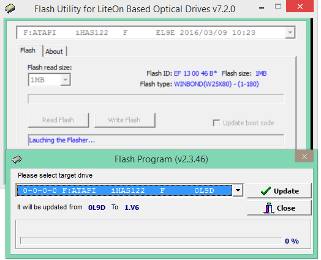Image resolution: width=321 pixels, height=260 pixels.
Task: Open the Flash read size dropdown
Action: [66, 80]
